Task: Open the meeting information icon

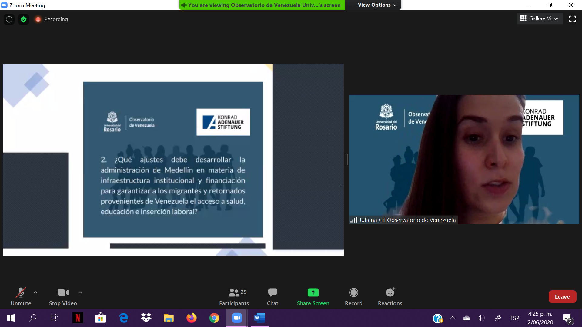Action: tap(9, 19)
